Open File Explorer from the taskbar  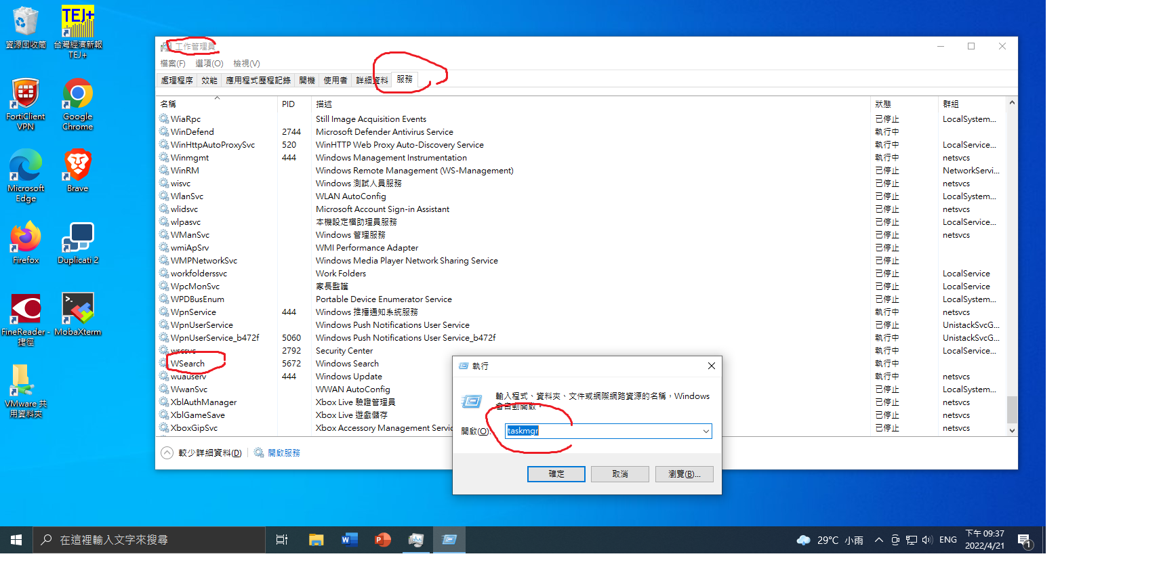tap(316, 540)
